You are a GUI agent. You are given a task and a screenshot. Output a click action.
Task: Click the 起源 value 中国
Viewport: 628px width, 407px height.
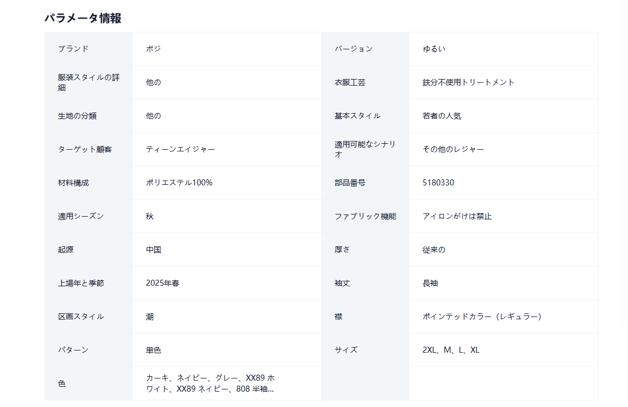pos(153,250)
